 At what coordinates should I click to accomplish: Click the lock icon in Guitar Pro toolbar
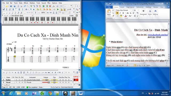(34, 10)
